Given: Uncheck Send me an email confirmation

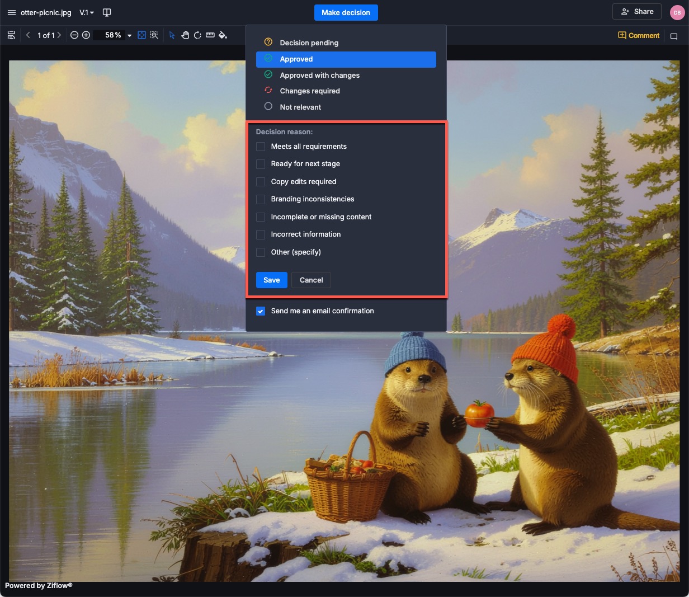Looking at the screenshot, I should [261, 311].
